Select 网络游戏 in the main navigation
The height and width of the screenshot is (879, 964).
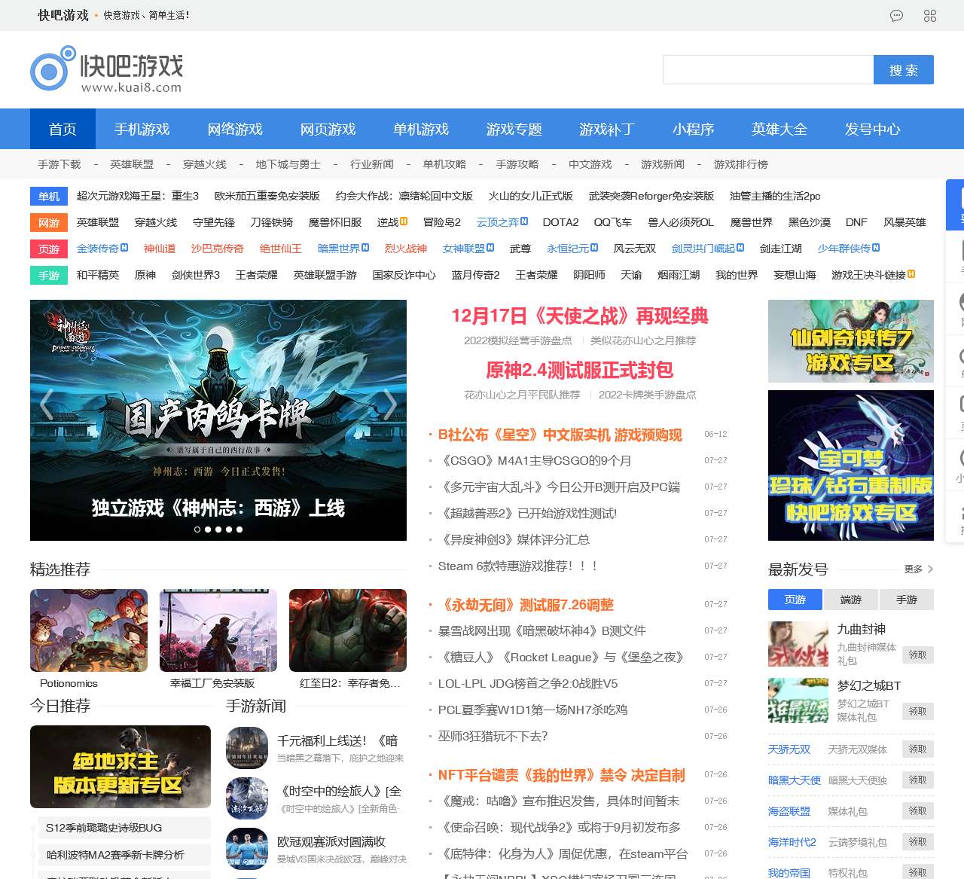coord(235,129)
